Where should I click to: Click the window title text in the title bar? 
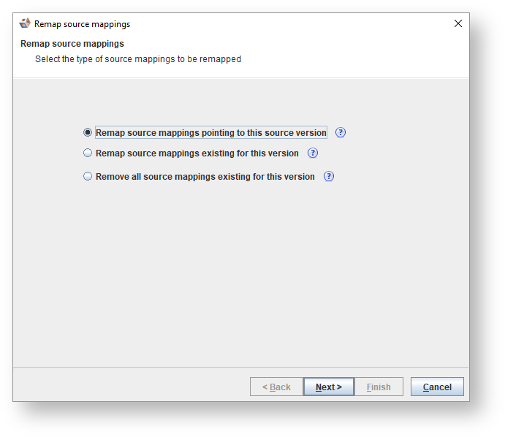click(82, 24)
